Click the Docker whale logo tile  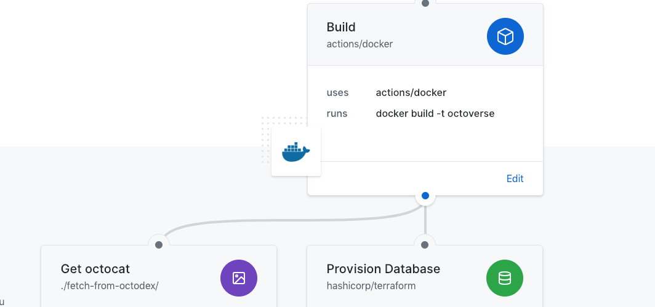296,151
